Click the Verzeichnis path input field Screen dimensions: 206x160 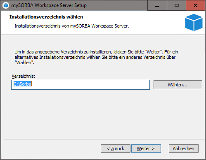pyautogui.click(x=81, y=85)
